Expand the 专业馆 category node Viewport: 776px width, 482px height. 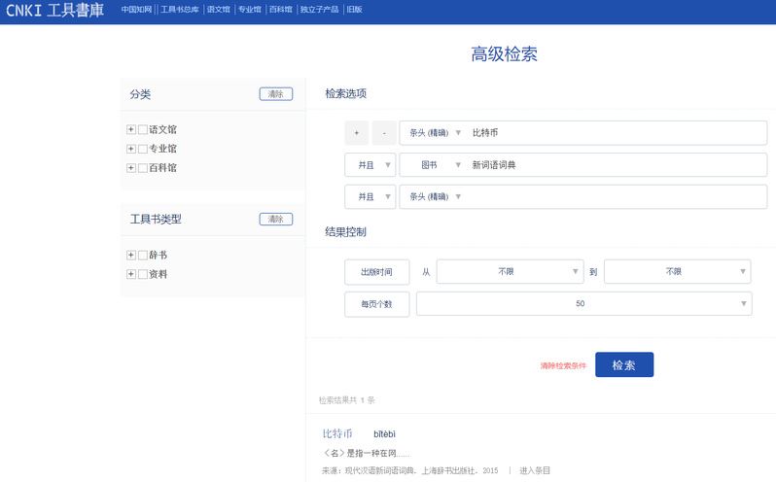(130, 149)
